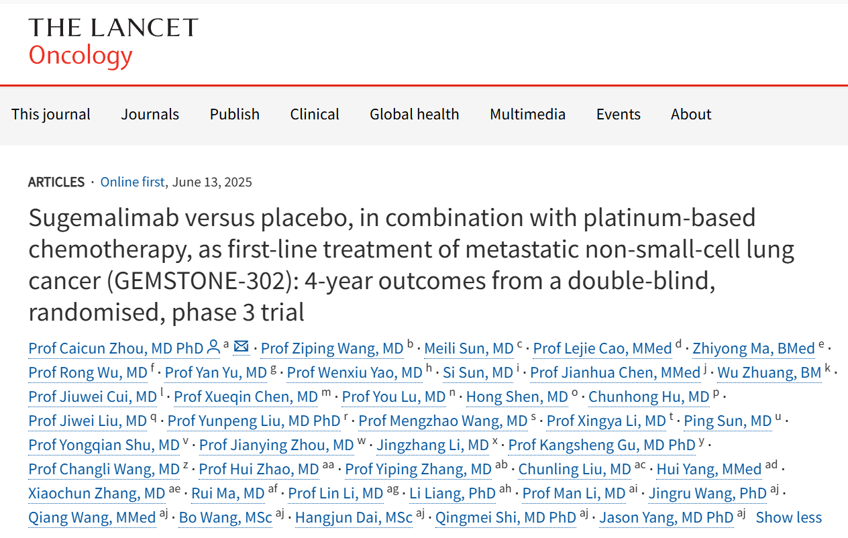Screen dimensions: 848x538
Task: Click the article title heading
Action: coord(411,264)
